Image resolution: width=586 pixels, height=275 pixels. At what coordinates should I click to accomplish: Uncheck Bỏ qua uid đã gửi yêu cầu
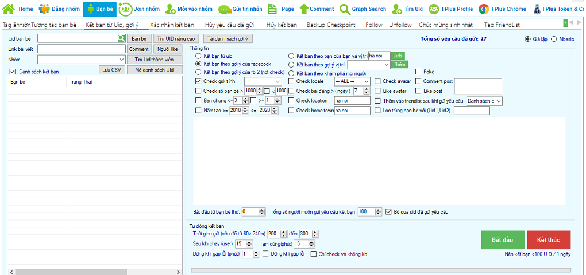coord(388,211)
